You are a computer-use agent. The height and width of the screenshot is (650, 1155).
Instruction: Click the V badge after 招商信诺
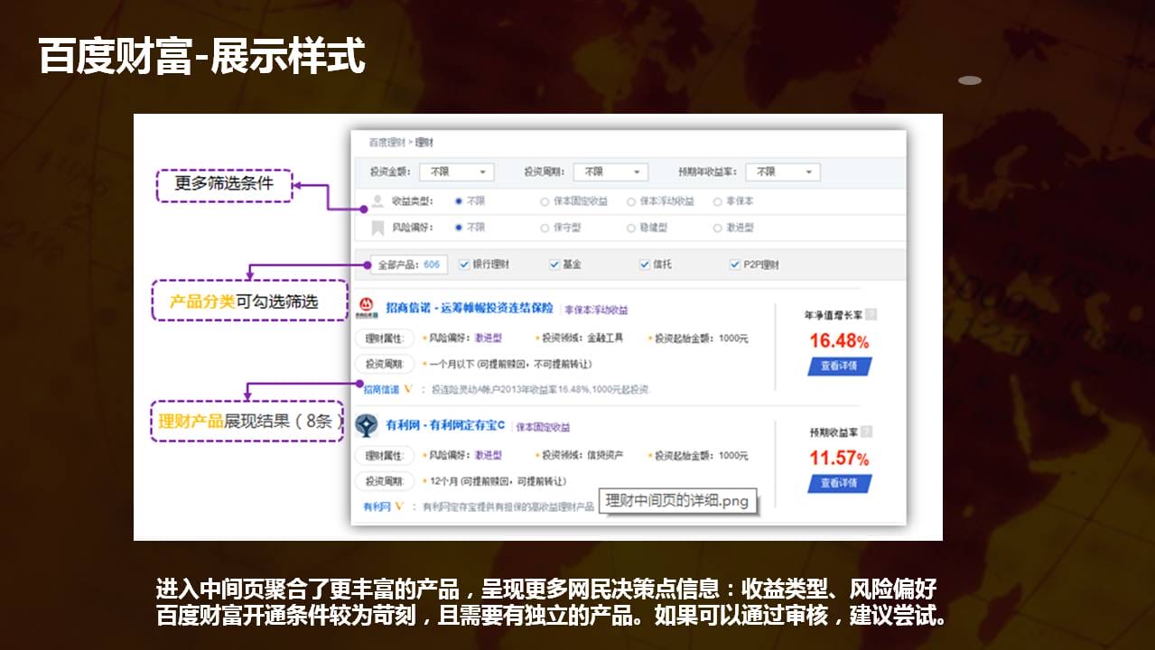click(407, 389)
